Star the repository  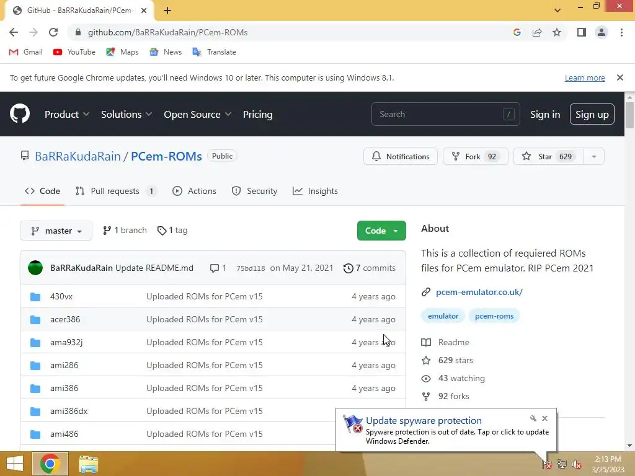tap(549, 157)
